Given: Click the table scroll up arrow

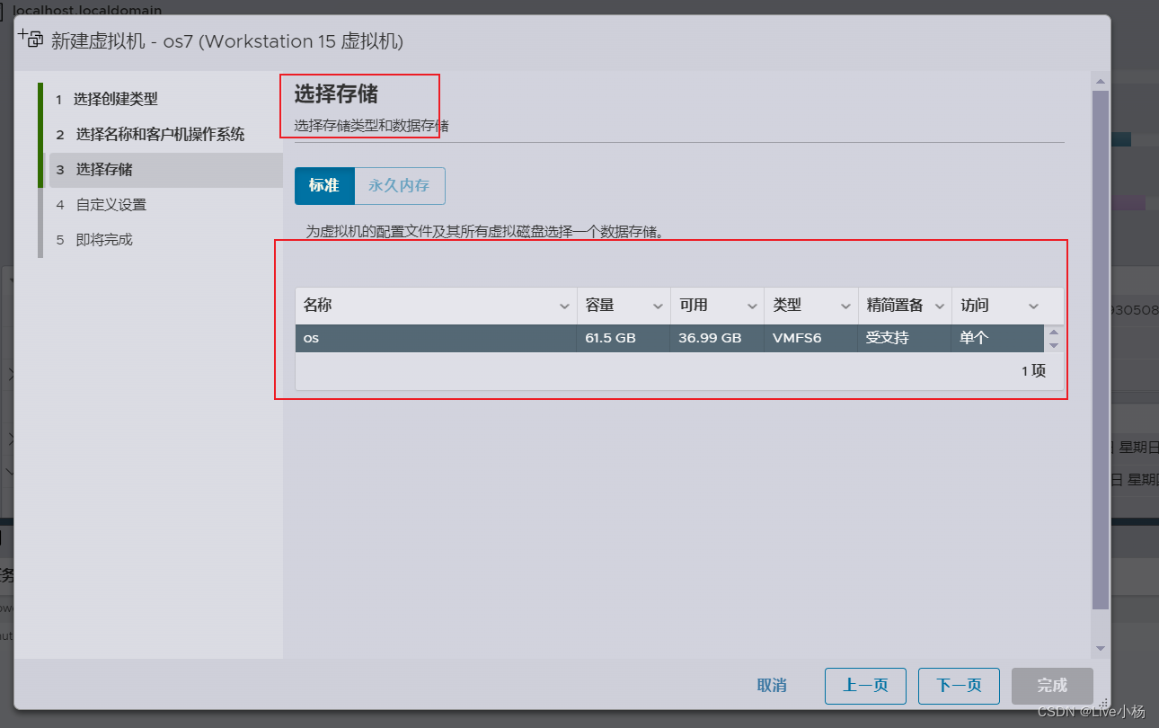Looking at the screenshot, I should [1054, 332].
